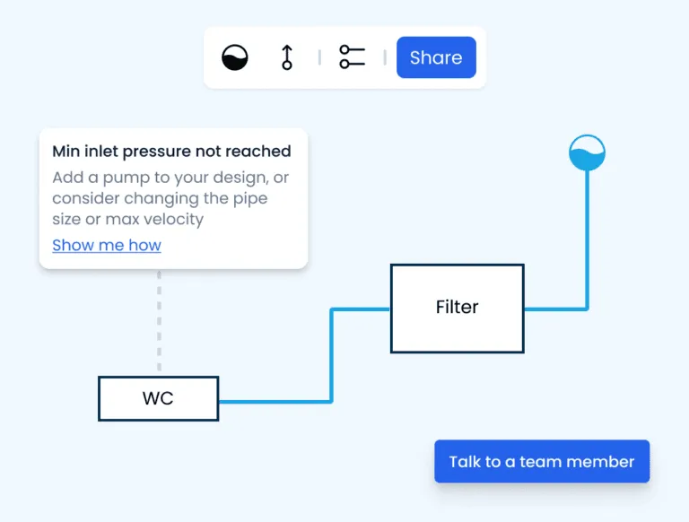Select the WC fixture node
This screenshot has height=522, width=689.
click(x=158, y=398)
